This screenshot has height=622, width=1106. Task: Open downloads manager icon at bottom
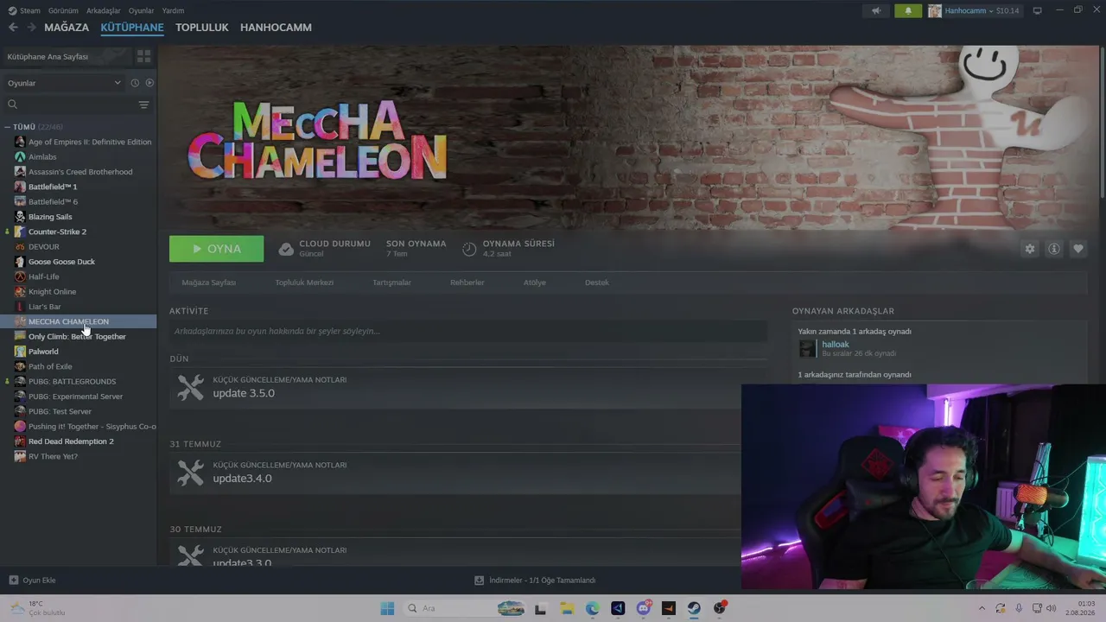(x=479, y=580)
